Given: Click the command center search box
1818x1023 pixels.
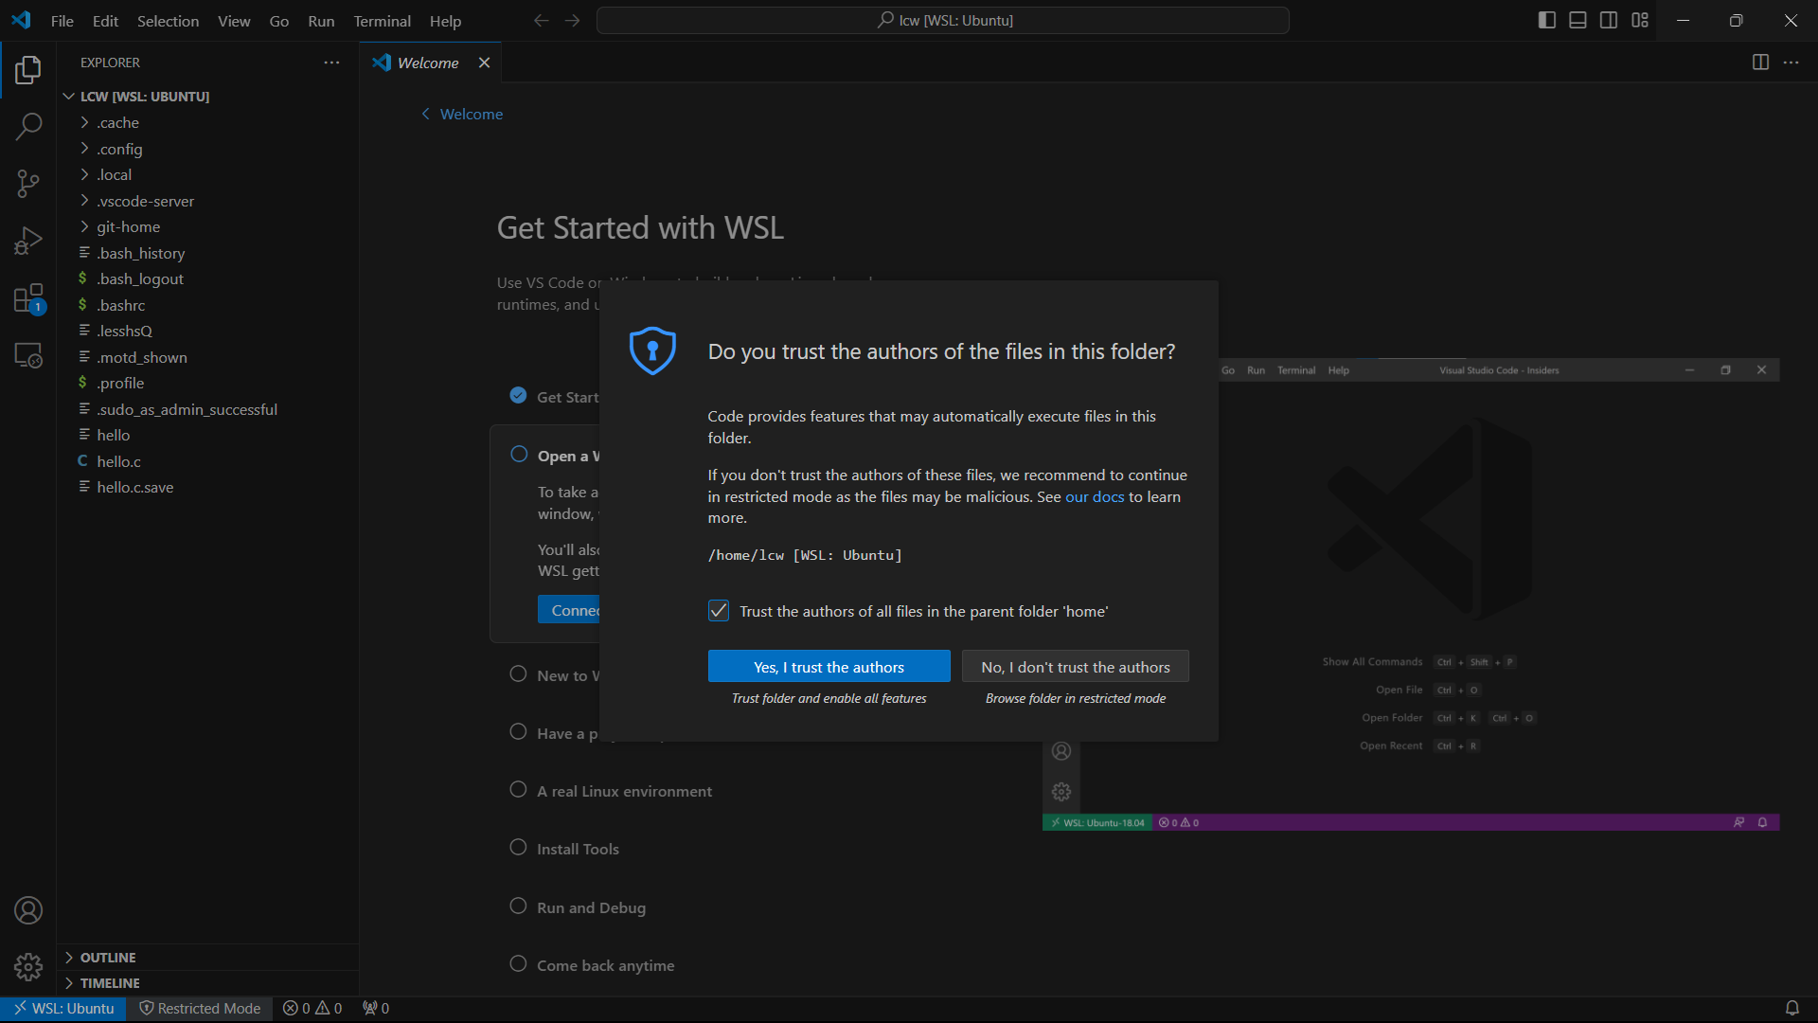Looking at the screenshot, I should click(943, 21).
